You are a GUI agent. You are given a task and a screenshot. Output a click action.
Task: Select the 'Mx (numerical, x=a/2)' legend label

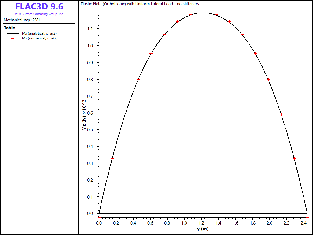(x=40, y=38)
